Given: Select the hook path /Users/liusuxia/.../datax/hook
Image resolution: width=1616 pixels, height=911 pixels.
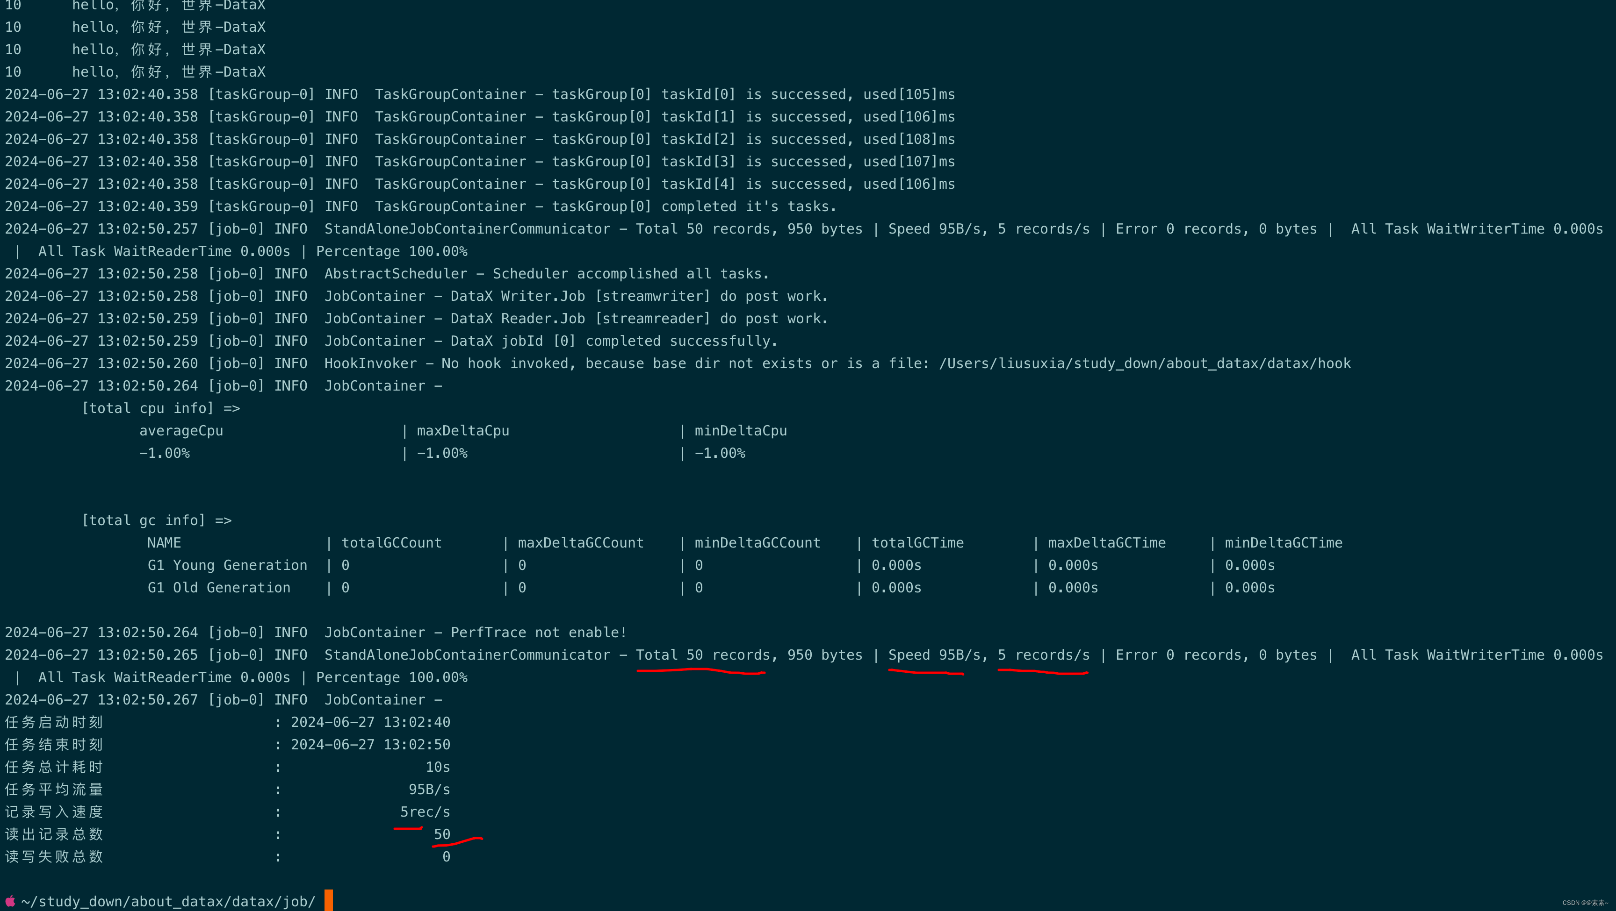Looking at the screenshot, I should [1145, 363].
